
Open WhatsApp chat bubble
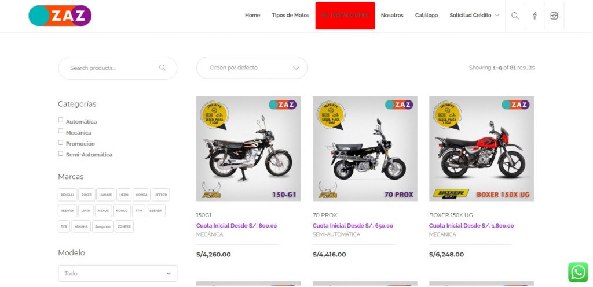577,272
